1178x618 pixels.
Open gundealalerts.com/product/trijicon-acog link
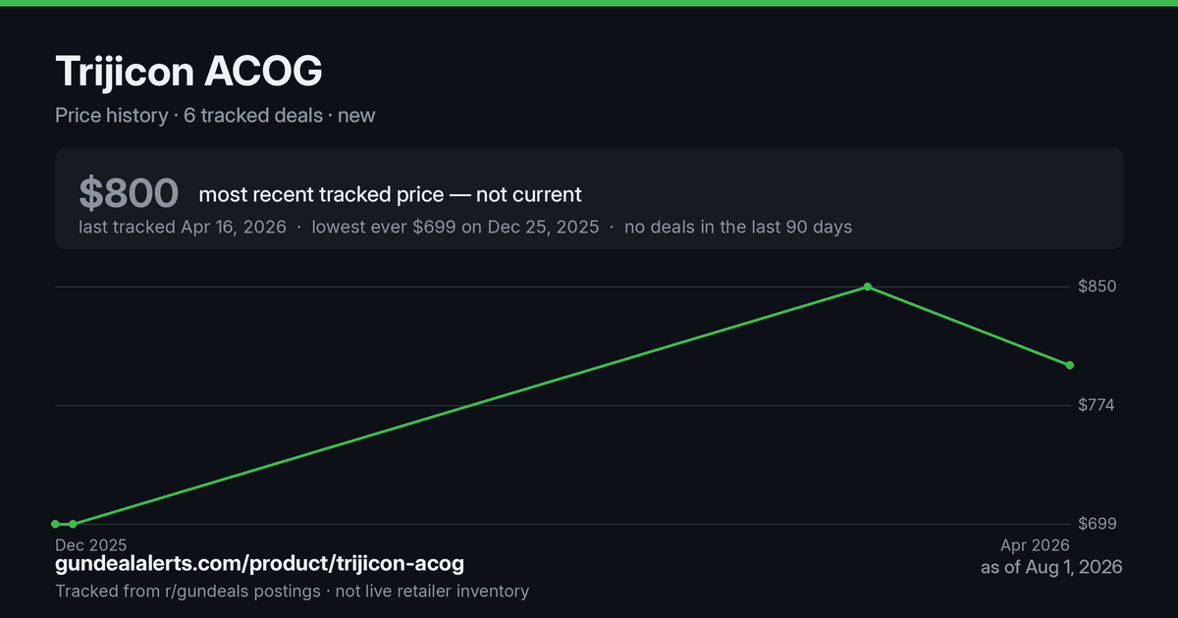(259, 564)
